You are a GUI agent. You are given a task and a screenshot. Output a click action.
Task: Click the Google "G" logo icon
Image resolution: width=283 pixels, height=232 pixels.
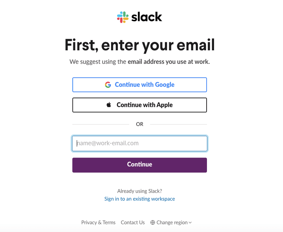(x=108, y=85)
